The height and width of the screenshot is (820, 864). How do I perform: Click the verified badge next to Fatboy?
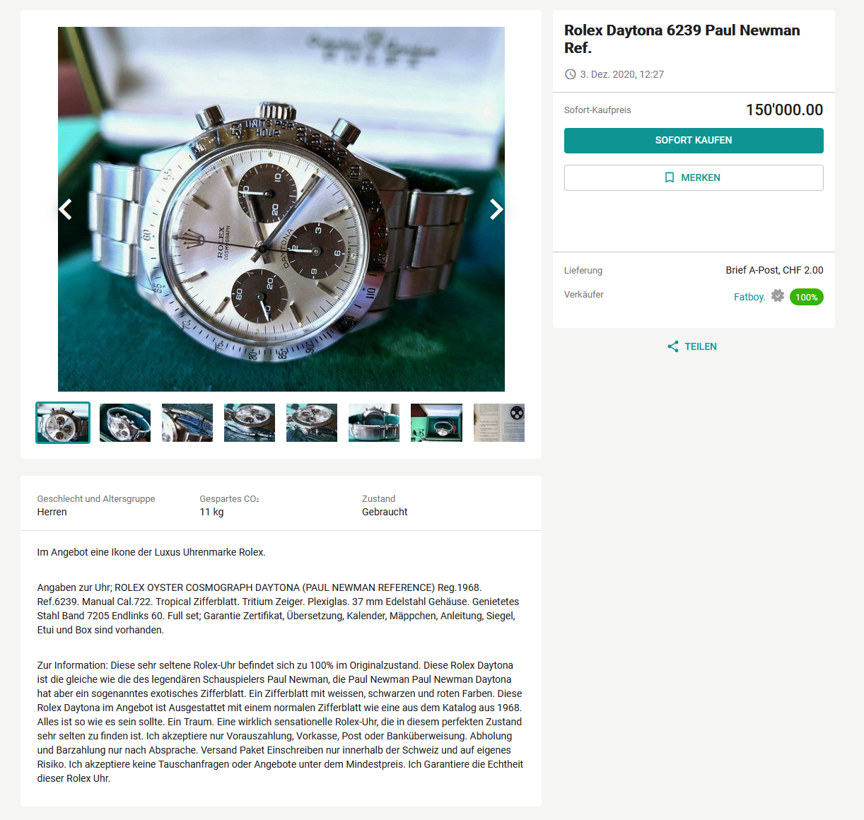tap(778, 296)
